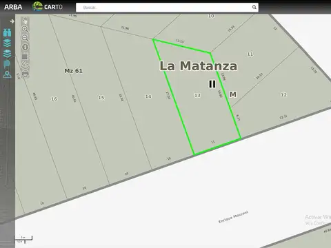
Task: Click the ARBA logo
Action: click(13, 7)
